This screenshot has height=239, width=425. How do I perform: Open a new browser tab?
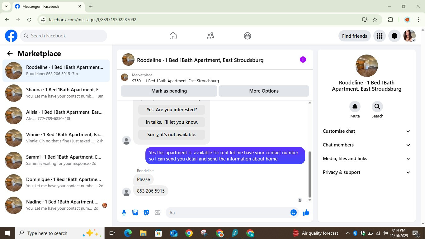tap(91, 6)
